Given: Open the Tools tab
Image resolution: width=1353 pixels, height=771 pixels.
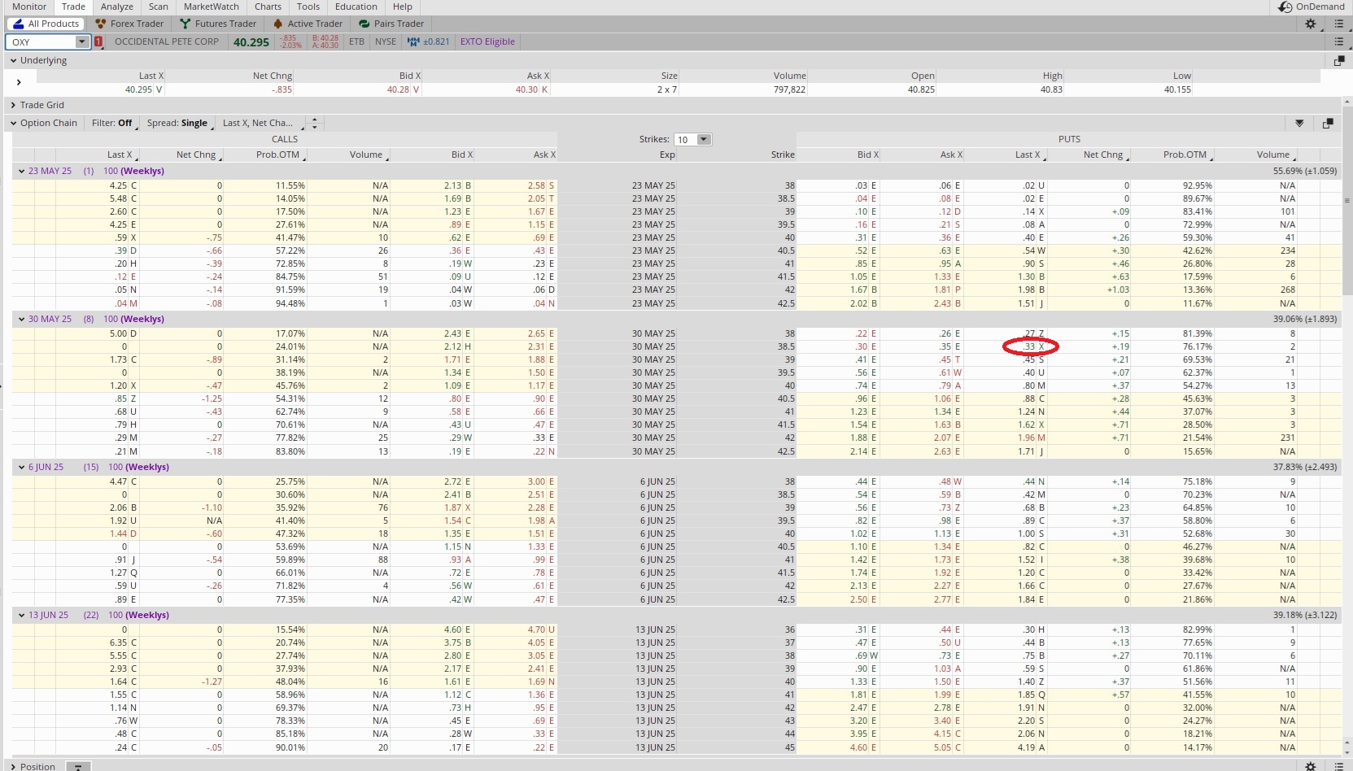Looking at the screenshot, I should click(308, 7).
